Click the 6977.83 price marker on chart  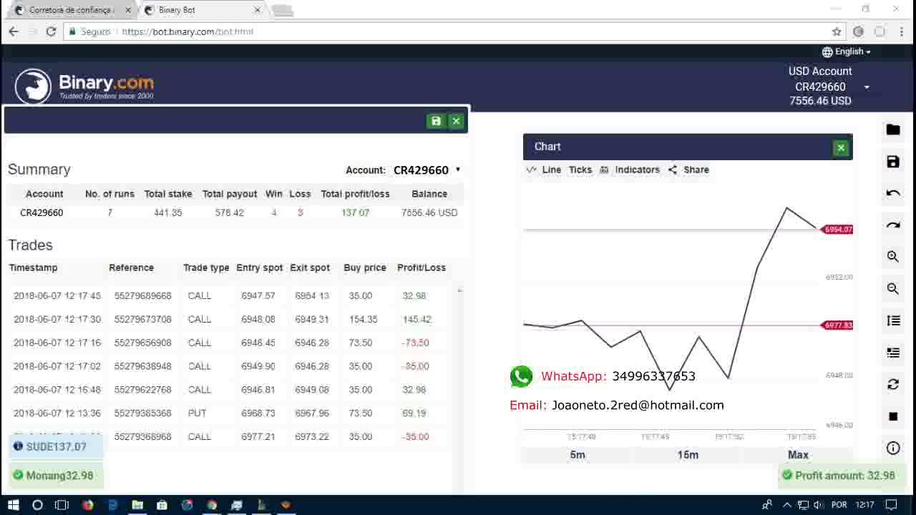coord(838,325)
